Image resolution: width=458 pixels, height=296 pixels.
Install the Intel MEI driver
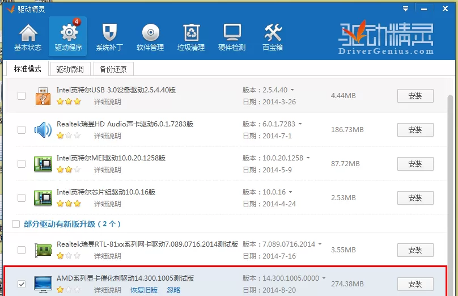coord(415,164)
